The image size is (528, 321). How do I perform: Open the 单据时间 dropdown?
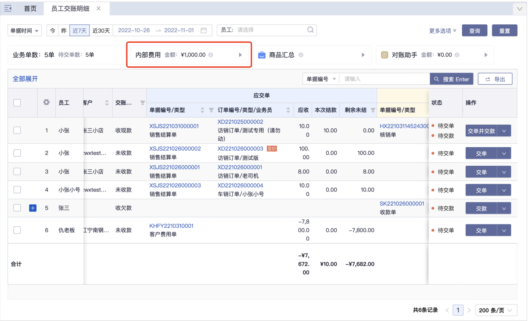24,31
